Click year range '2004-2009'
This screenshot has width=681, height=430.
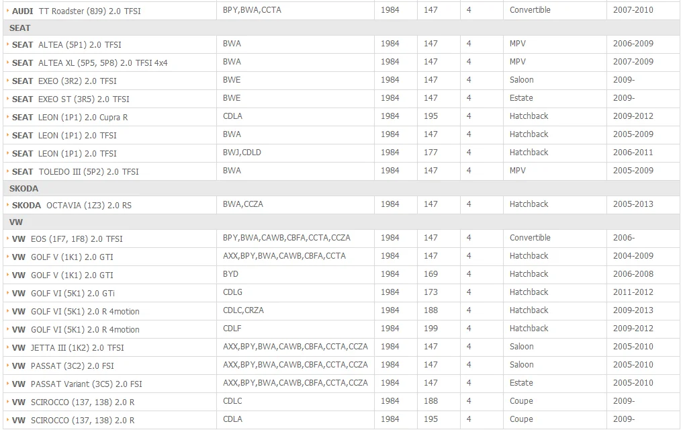(x=633, y=256)
